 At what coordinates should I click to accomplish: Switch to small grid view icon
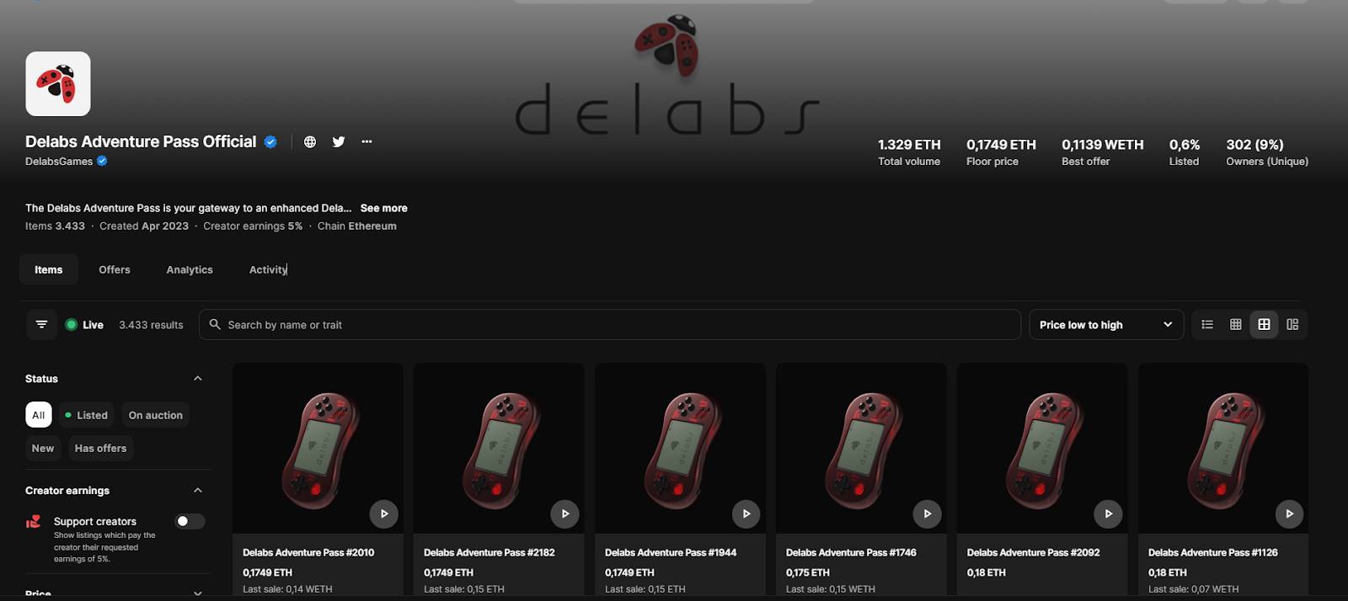(1236, 324)
